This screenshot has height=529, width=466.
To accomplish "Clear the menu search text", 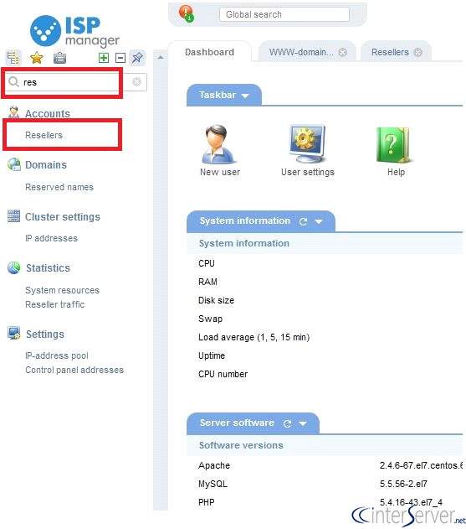I will [136, 82].
